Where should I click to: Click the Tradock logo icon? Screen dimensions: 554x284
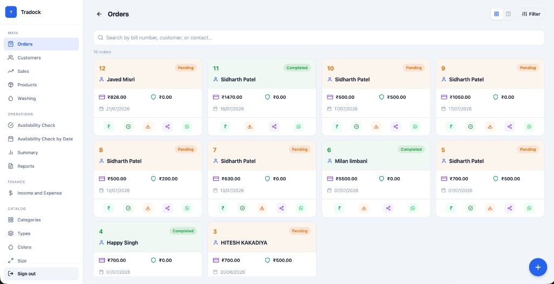tap(11, 12)
